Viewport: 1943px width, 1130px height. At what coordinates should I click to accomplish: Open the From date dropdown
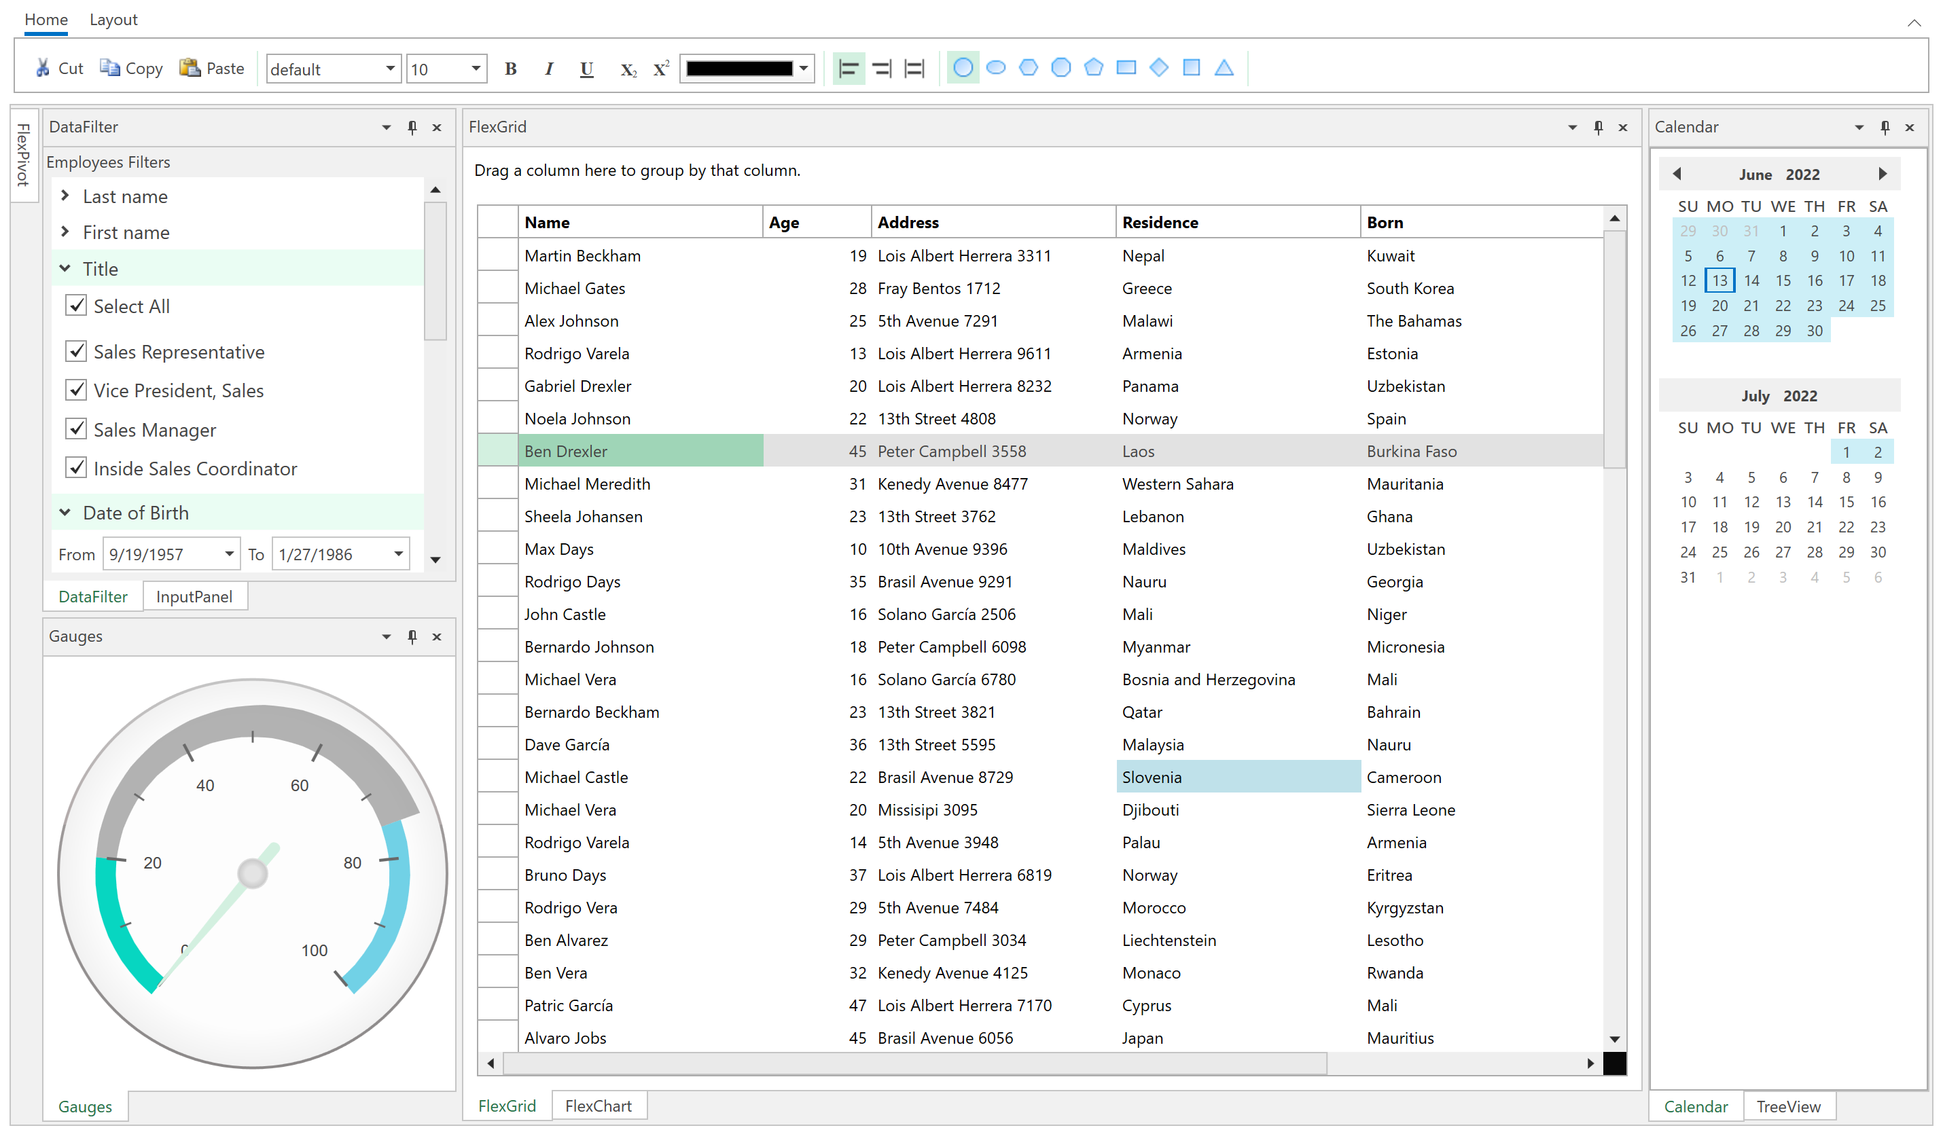(x=229, y=554)
